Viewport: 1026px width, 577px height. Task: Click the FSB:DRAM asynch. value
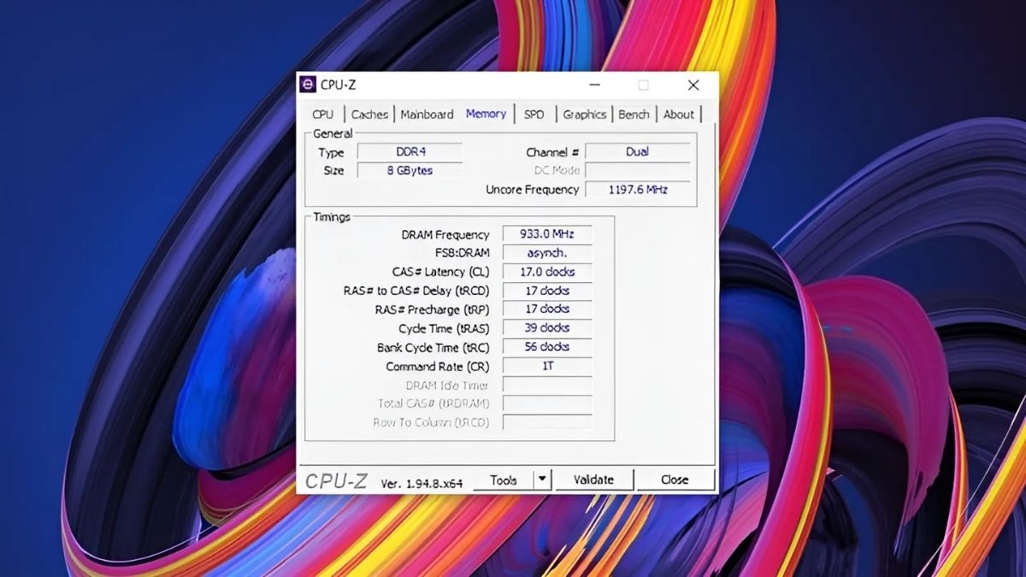(547, 253)
